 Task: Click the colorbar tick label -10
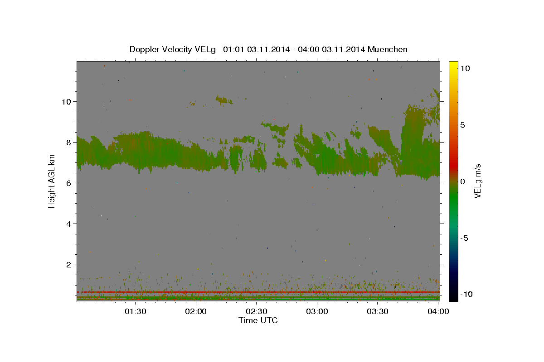point(467,294)
